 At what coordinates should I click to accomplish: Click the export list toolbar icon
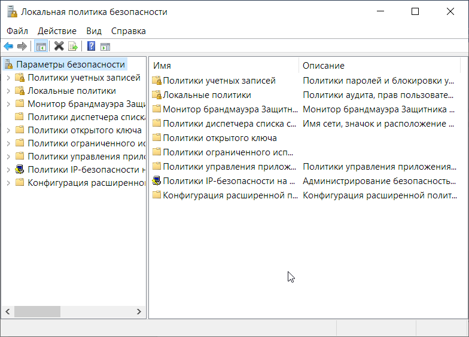(x=73, y=47)
